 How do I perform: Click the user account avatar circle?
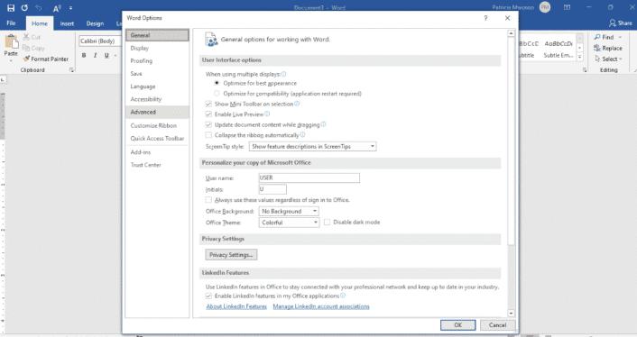(545, 7)
